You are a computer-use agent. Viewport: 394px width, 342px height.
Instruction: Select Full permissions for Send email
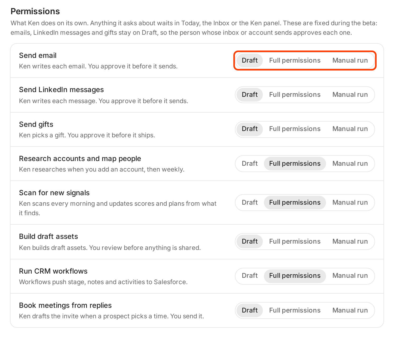tap(295, 61)
